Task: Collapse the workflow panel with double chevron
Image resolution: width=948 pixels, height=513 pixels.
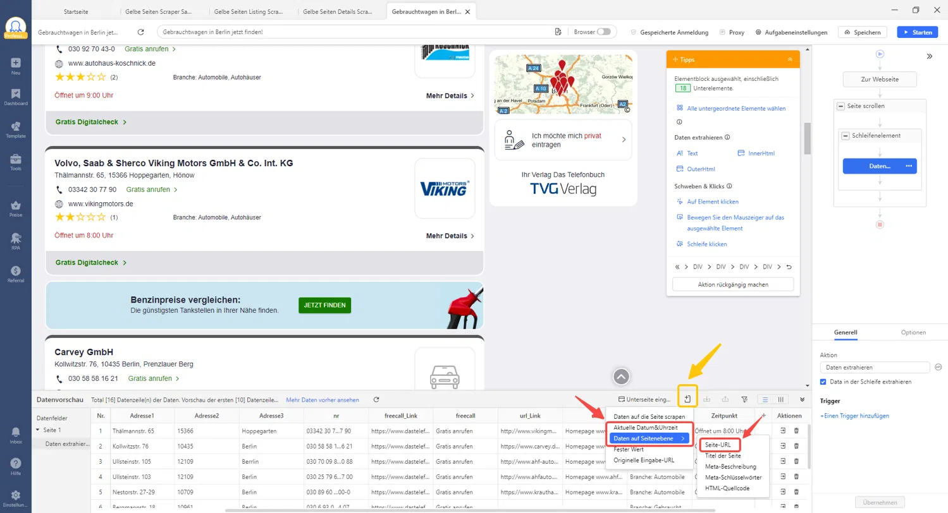Action: (x=929, y=56)
